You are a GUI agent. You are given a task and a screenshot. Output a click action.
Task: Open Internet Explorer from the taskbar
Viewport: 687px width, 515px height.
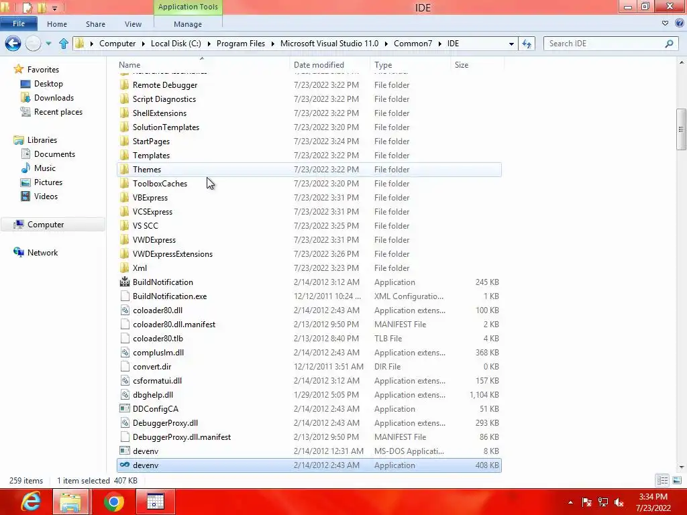31,502
